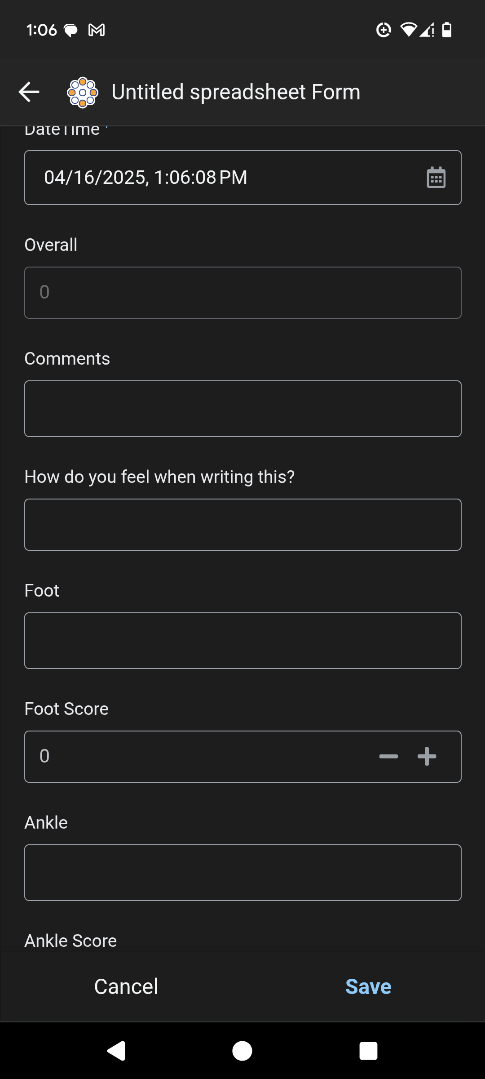
Task: Edit the DateTime value field
Action: click(216, 178)
